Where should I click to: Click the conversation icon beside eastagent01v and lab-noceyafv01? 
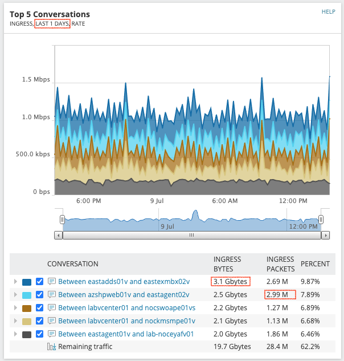52,334
